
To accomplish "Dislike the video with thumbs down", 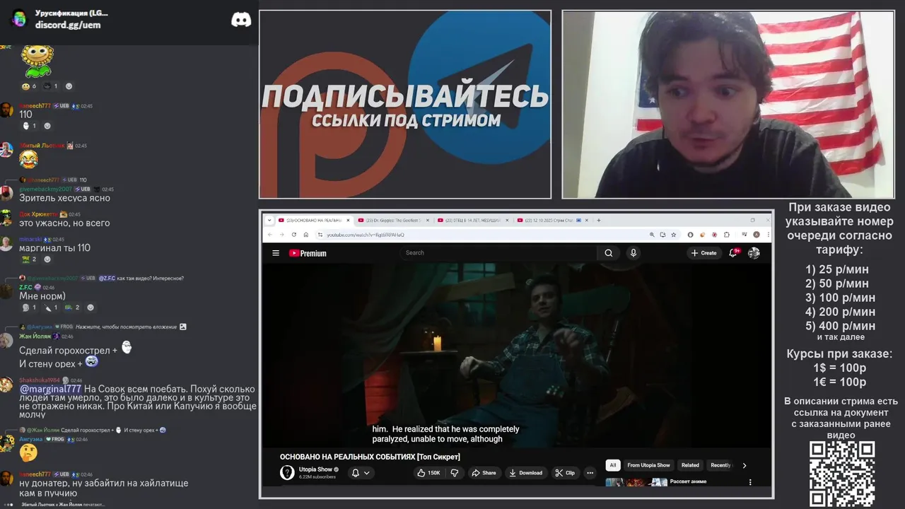I will [455, 472].
